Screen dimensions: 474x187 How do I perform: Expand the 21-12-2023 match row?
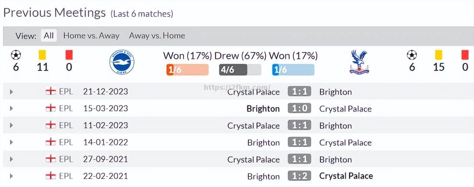11,92
